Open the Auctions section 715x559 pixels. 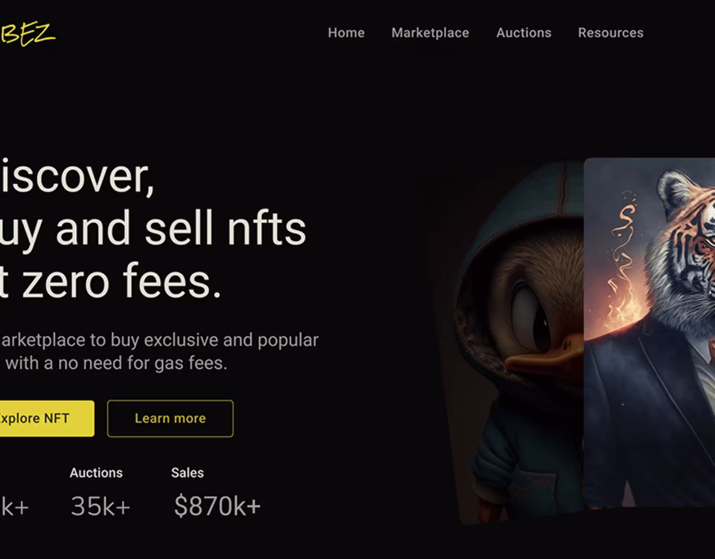523,32
